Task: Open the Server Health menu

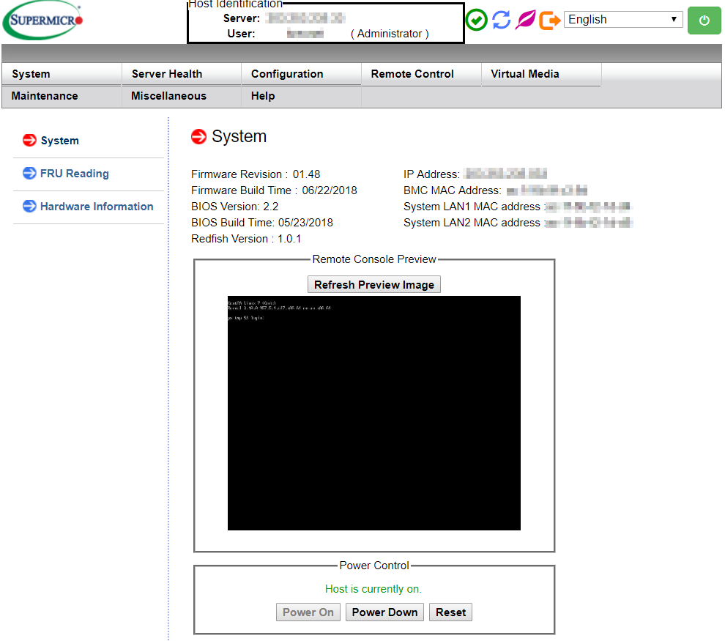Action: [167, 74]
